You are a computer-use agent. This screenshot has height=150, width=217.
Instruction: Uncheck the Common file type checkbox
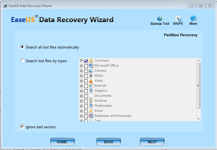point(86,61)
